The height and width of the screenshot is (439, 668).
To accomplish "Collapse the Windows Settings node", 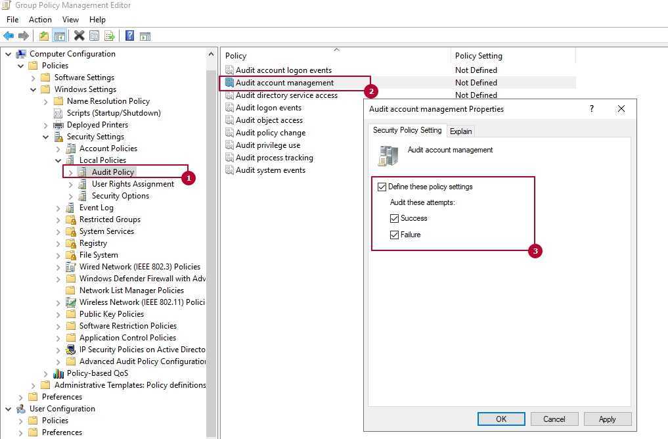I will click(33, 89).
